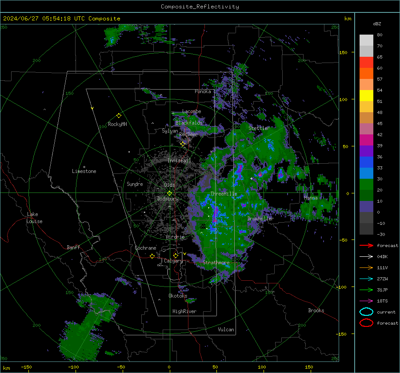The image size is (400, 373).
Task: Click the Limestone label
Action: [84, 171]
